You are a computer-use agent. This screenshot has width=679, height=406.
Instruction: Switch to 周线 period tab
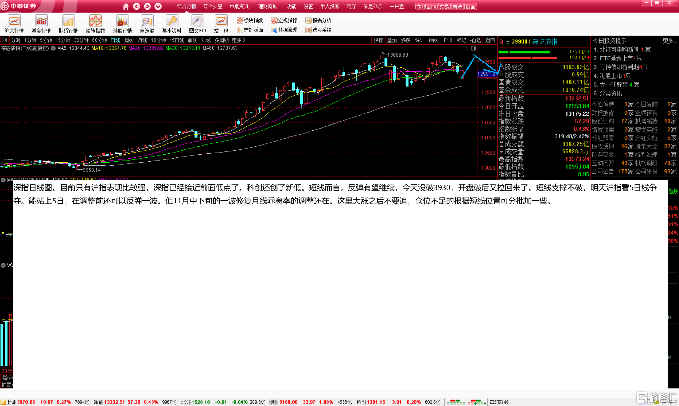click(129, 40)
